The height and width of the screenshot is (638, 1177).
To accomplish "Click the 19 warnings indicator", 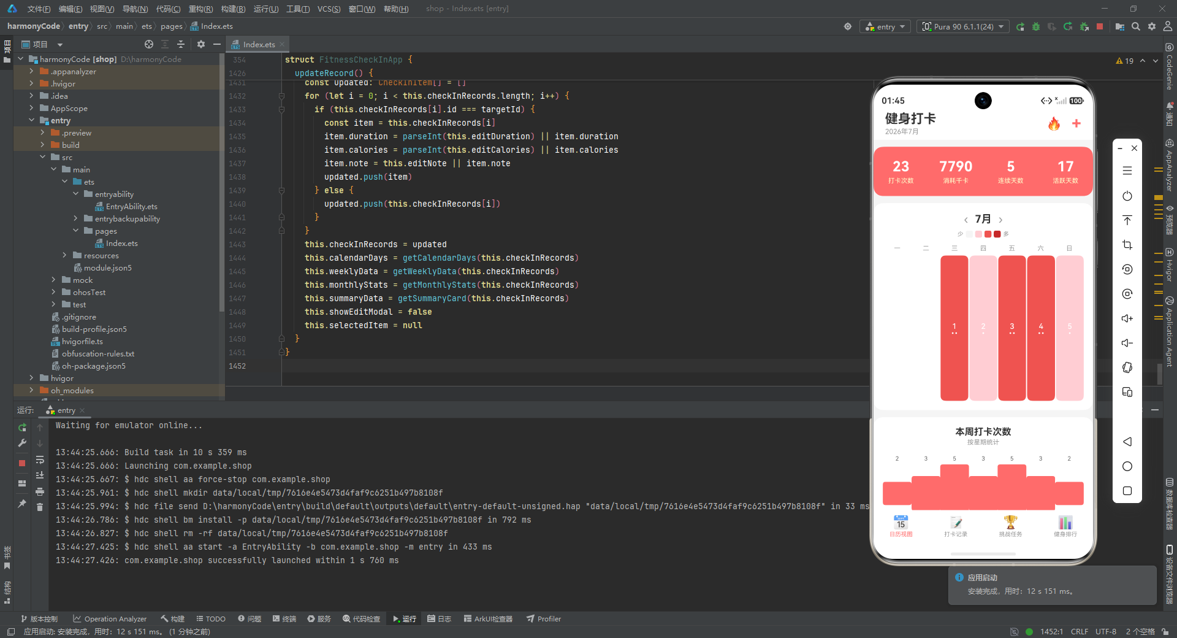I will click(x=1125, y=61).
